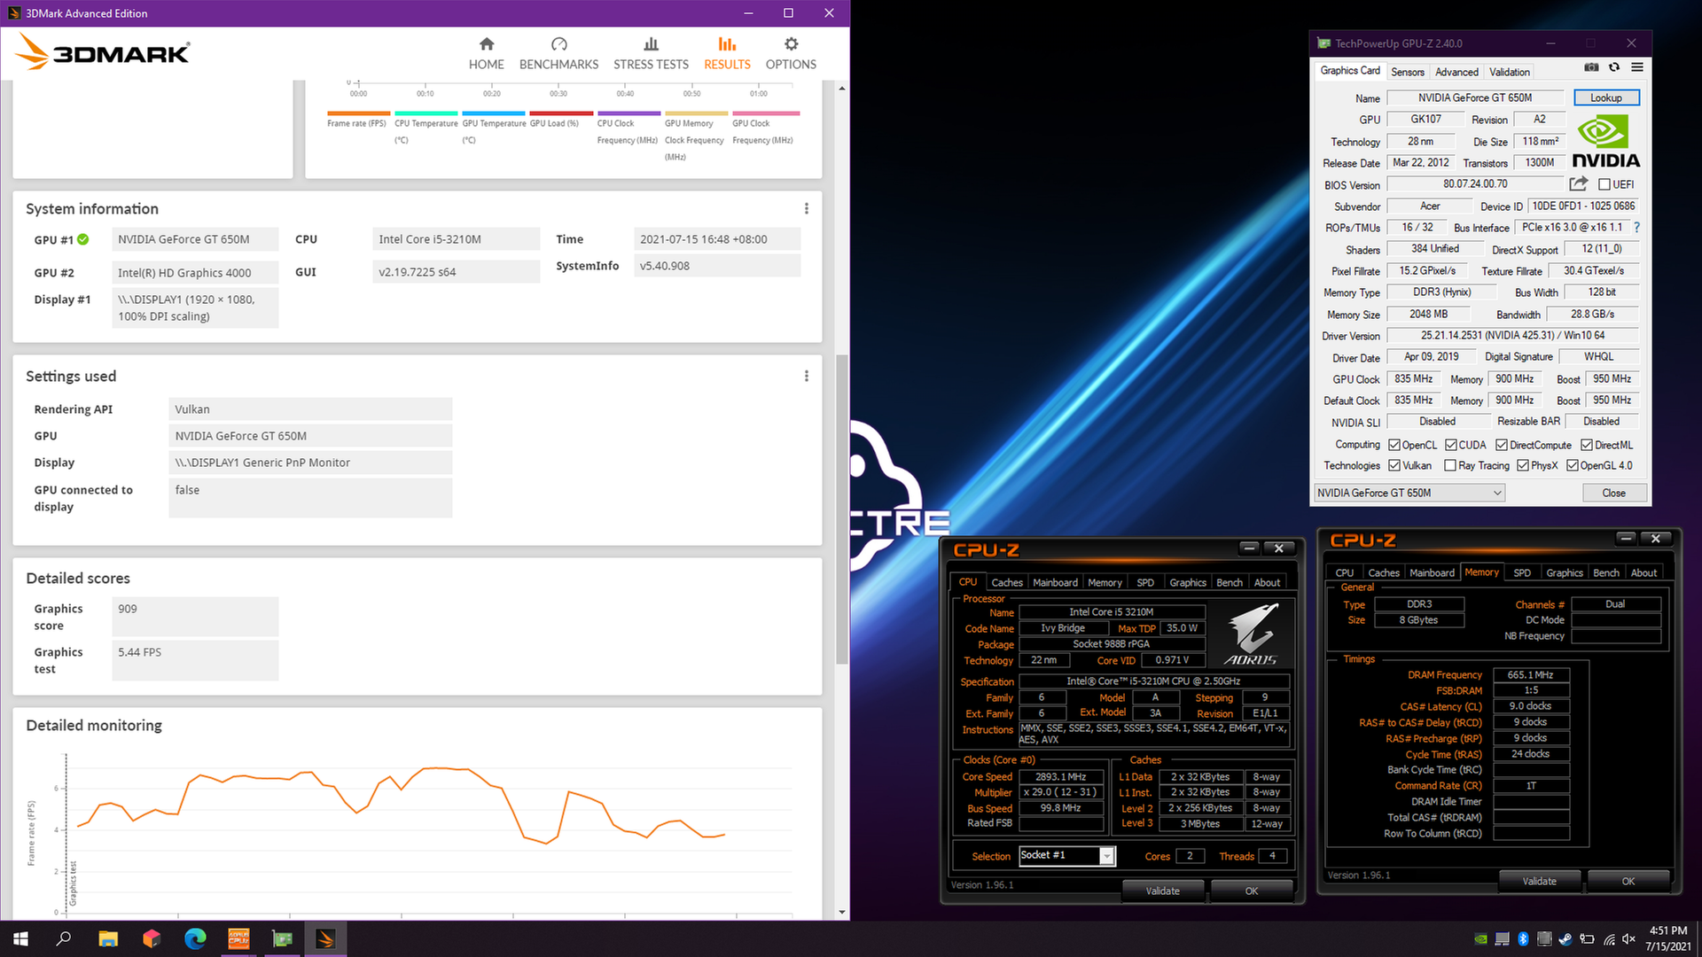
Task: Switch to the Sensors tab in GPU-Z
Action: coord(1408,72)
